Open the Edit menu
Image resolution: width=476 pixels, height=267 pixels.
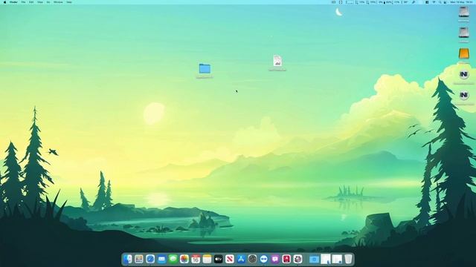pos(31,2)
